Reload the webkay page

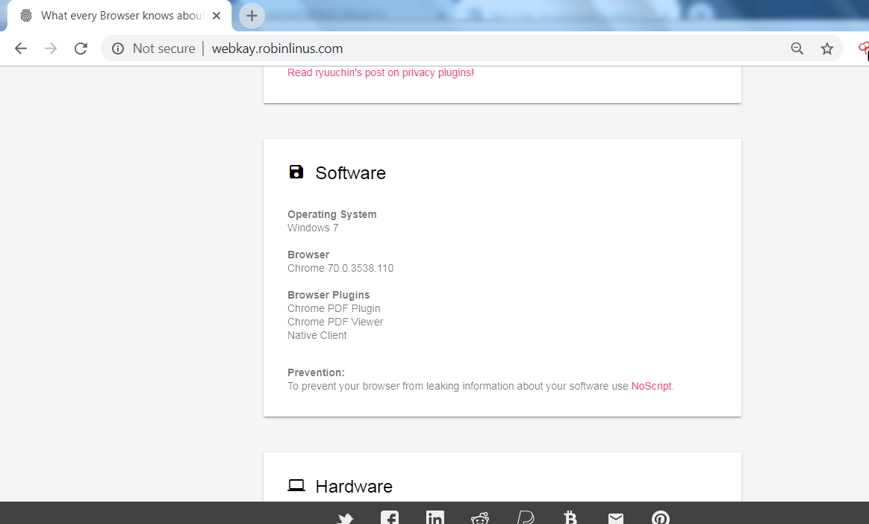click(81, 49)
